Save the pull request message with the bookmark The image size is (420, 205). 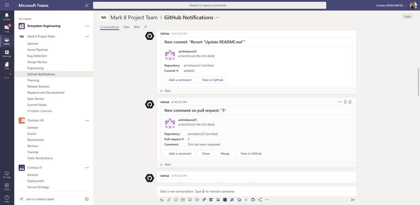tap(345, 102)
